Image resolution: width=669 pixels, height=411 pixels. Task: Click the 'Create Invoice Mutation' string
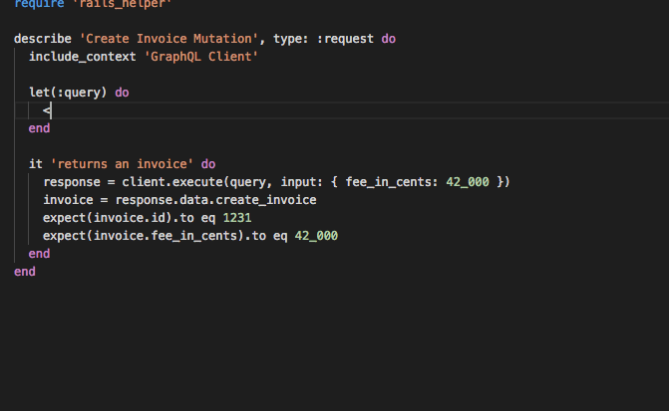pyautogui.click(x=168, y=39)
